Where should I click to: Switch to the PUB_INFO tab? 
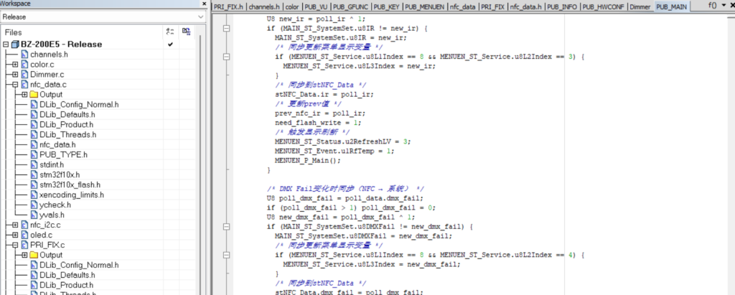[x=563, y=6]
